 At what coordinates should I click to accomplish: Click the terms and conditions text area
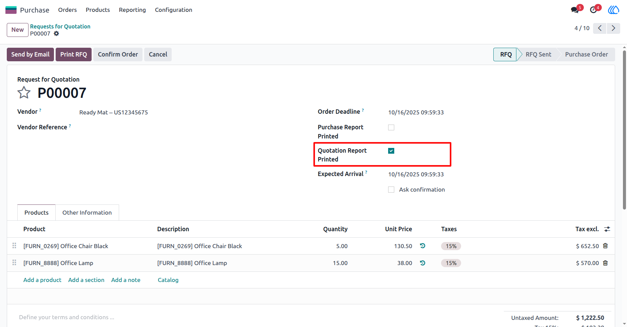66,317
